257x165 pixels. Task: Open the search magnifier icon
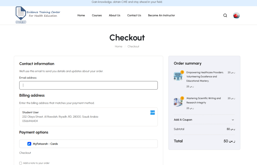click(225, 15)
